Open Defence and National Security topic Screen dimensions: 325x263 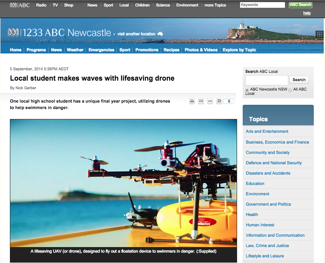click(274, 163)
